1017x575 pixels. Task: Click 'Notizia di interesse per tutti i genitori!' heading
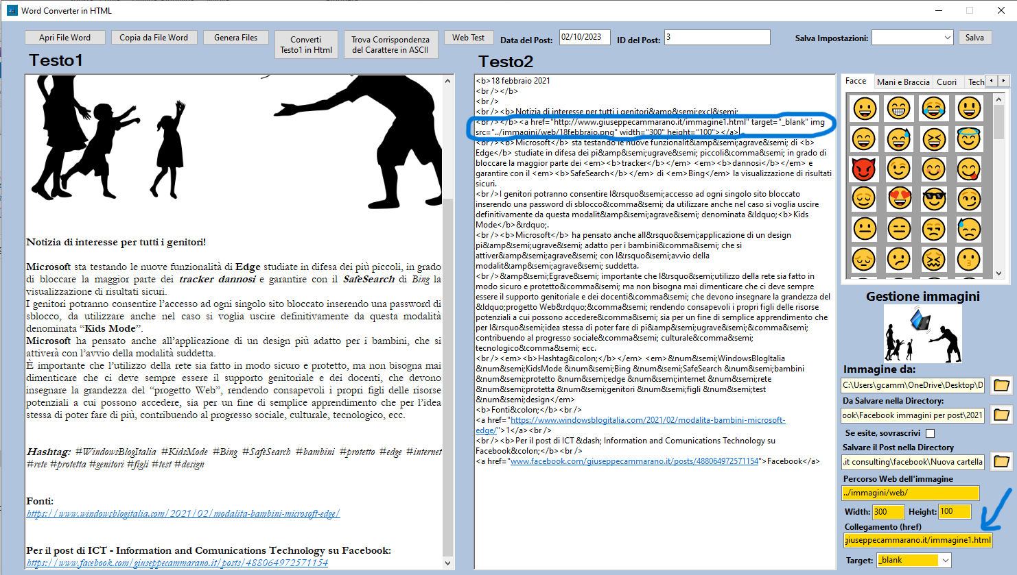(x=116, y=242)
